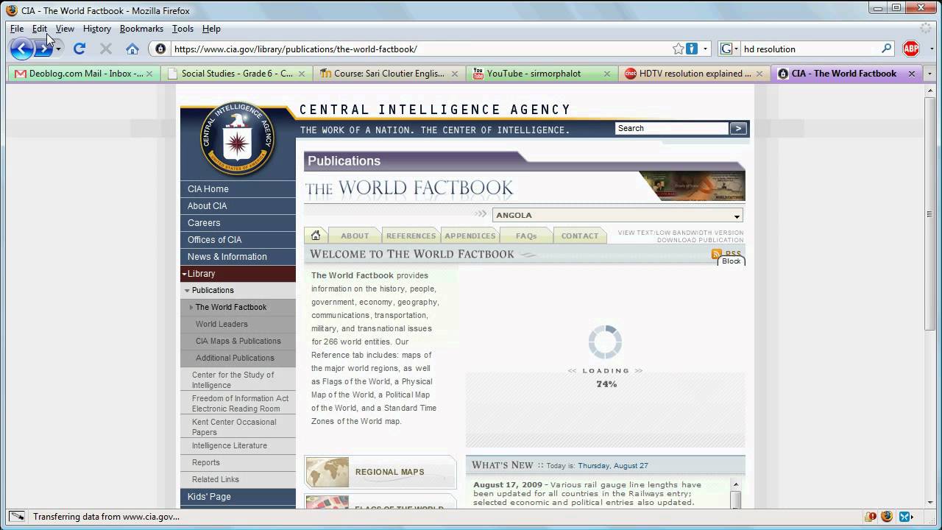Click the Forward navigation arrow
This screenshot has height=530, width=942.
[x=43, y=49]
